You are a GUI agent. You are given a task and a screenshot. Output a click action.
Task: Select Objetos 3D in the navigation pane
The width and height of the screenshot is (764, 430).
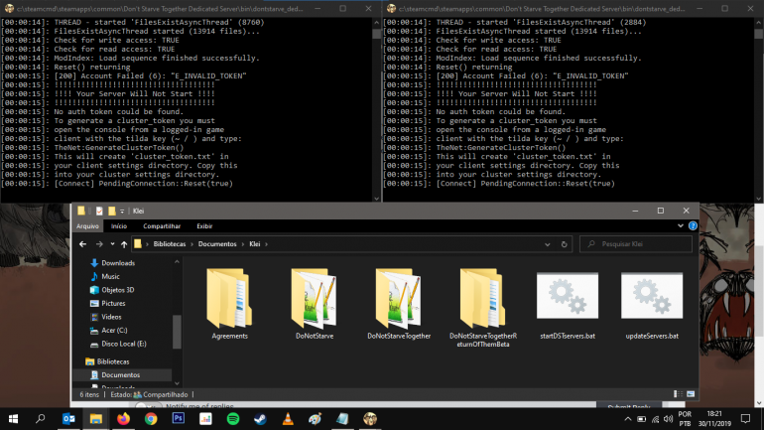point(117,290)
